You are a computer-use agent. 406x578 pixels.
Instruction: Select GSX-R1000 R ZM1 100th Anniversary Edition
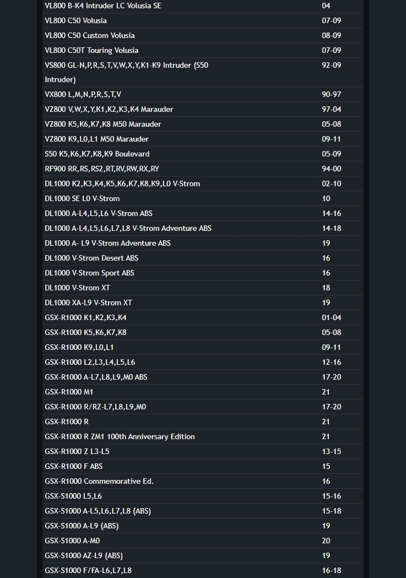coord(120,436)
